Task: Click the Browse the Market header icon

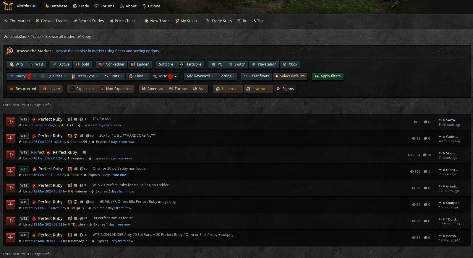Action: coord(9,51)
